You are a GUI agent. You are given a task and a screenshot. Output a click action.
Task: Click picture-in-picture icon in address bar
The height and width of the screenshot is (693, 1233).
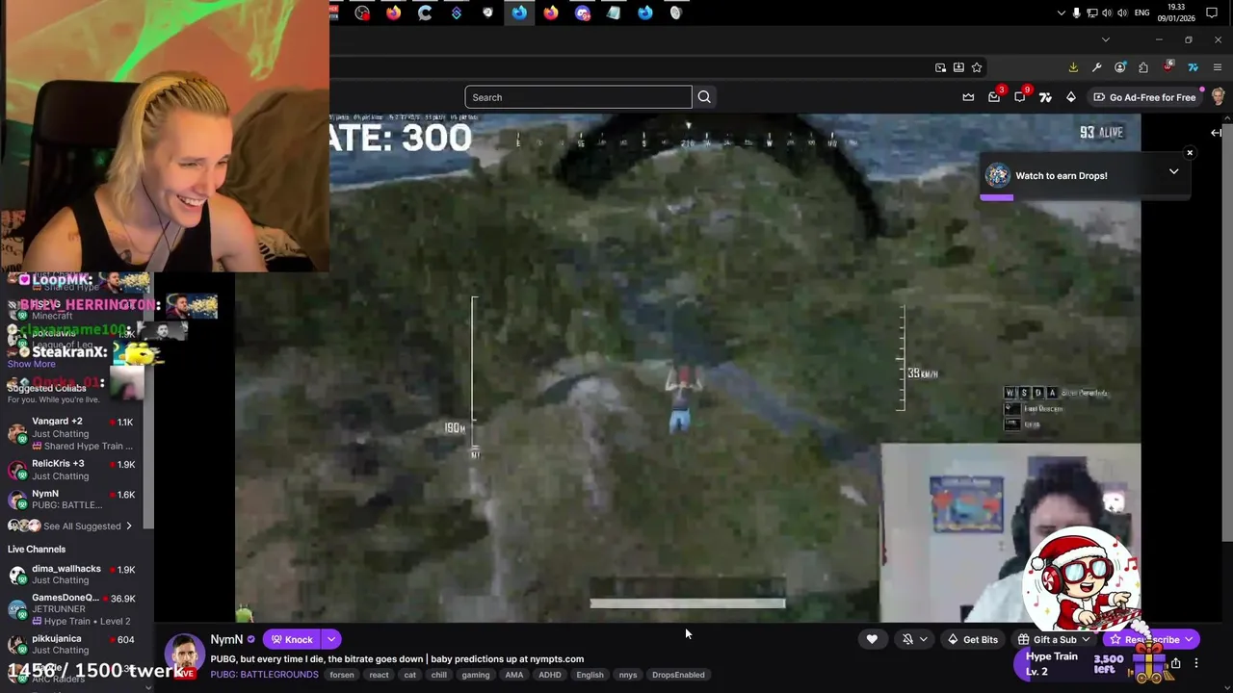pos(940,67)
